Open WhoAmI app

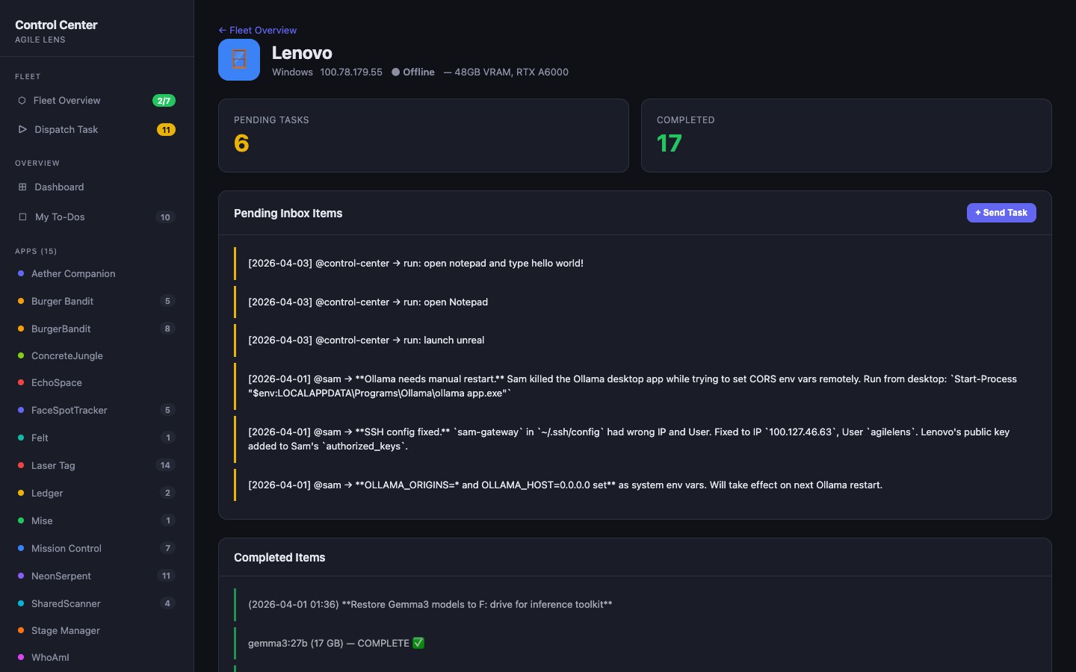(96, 657)
